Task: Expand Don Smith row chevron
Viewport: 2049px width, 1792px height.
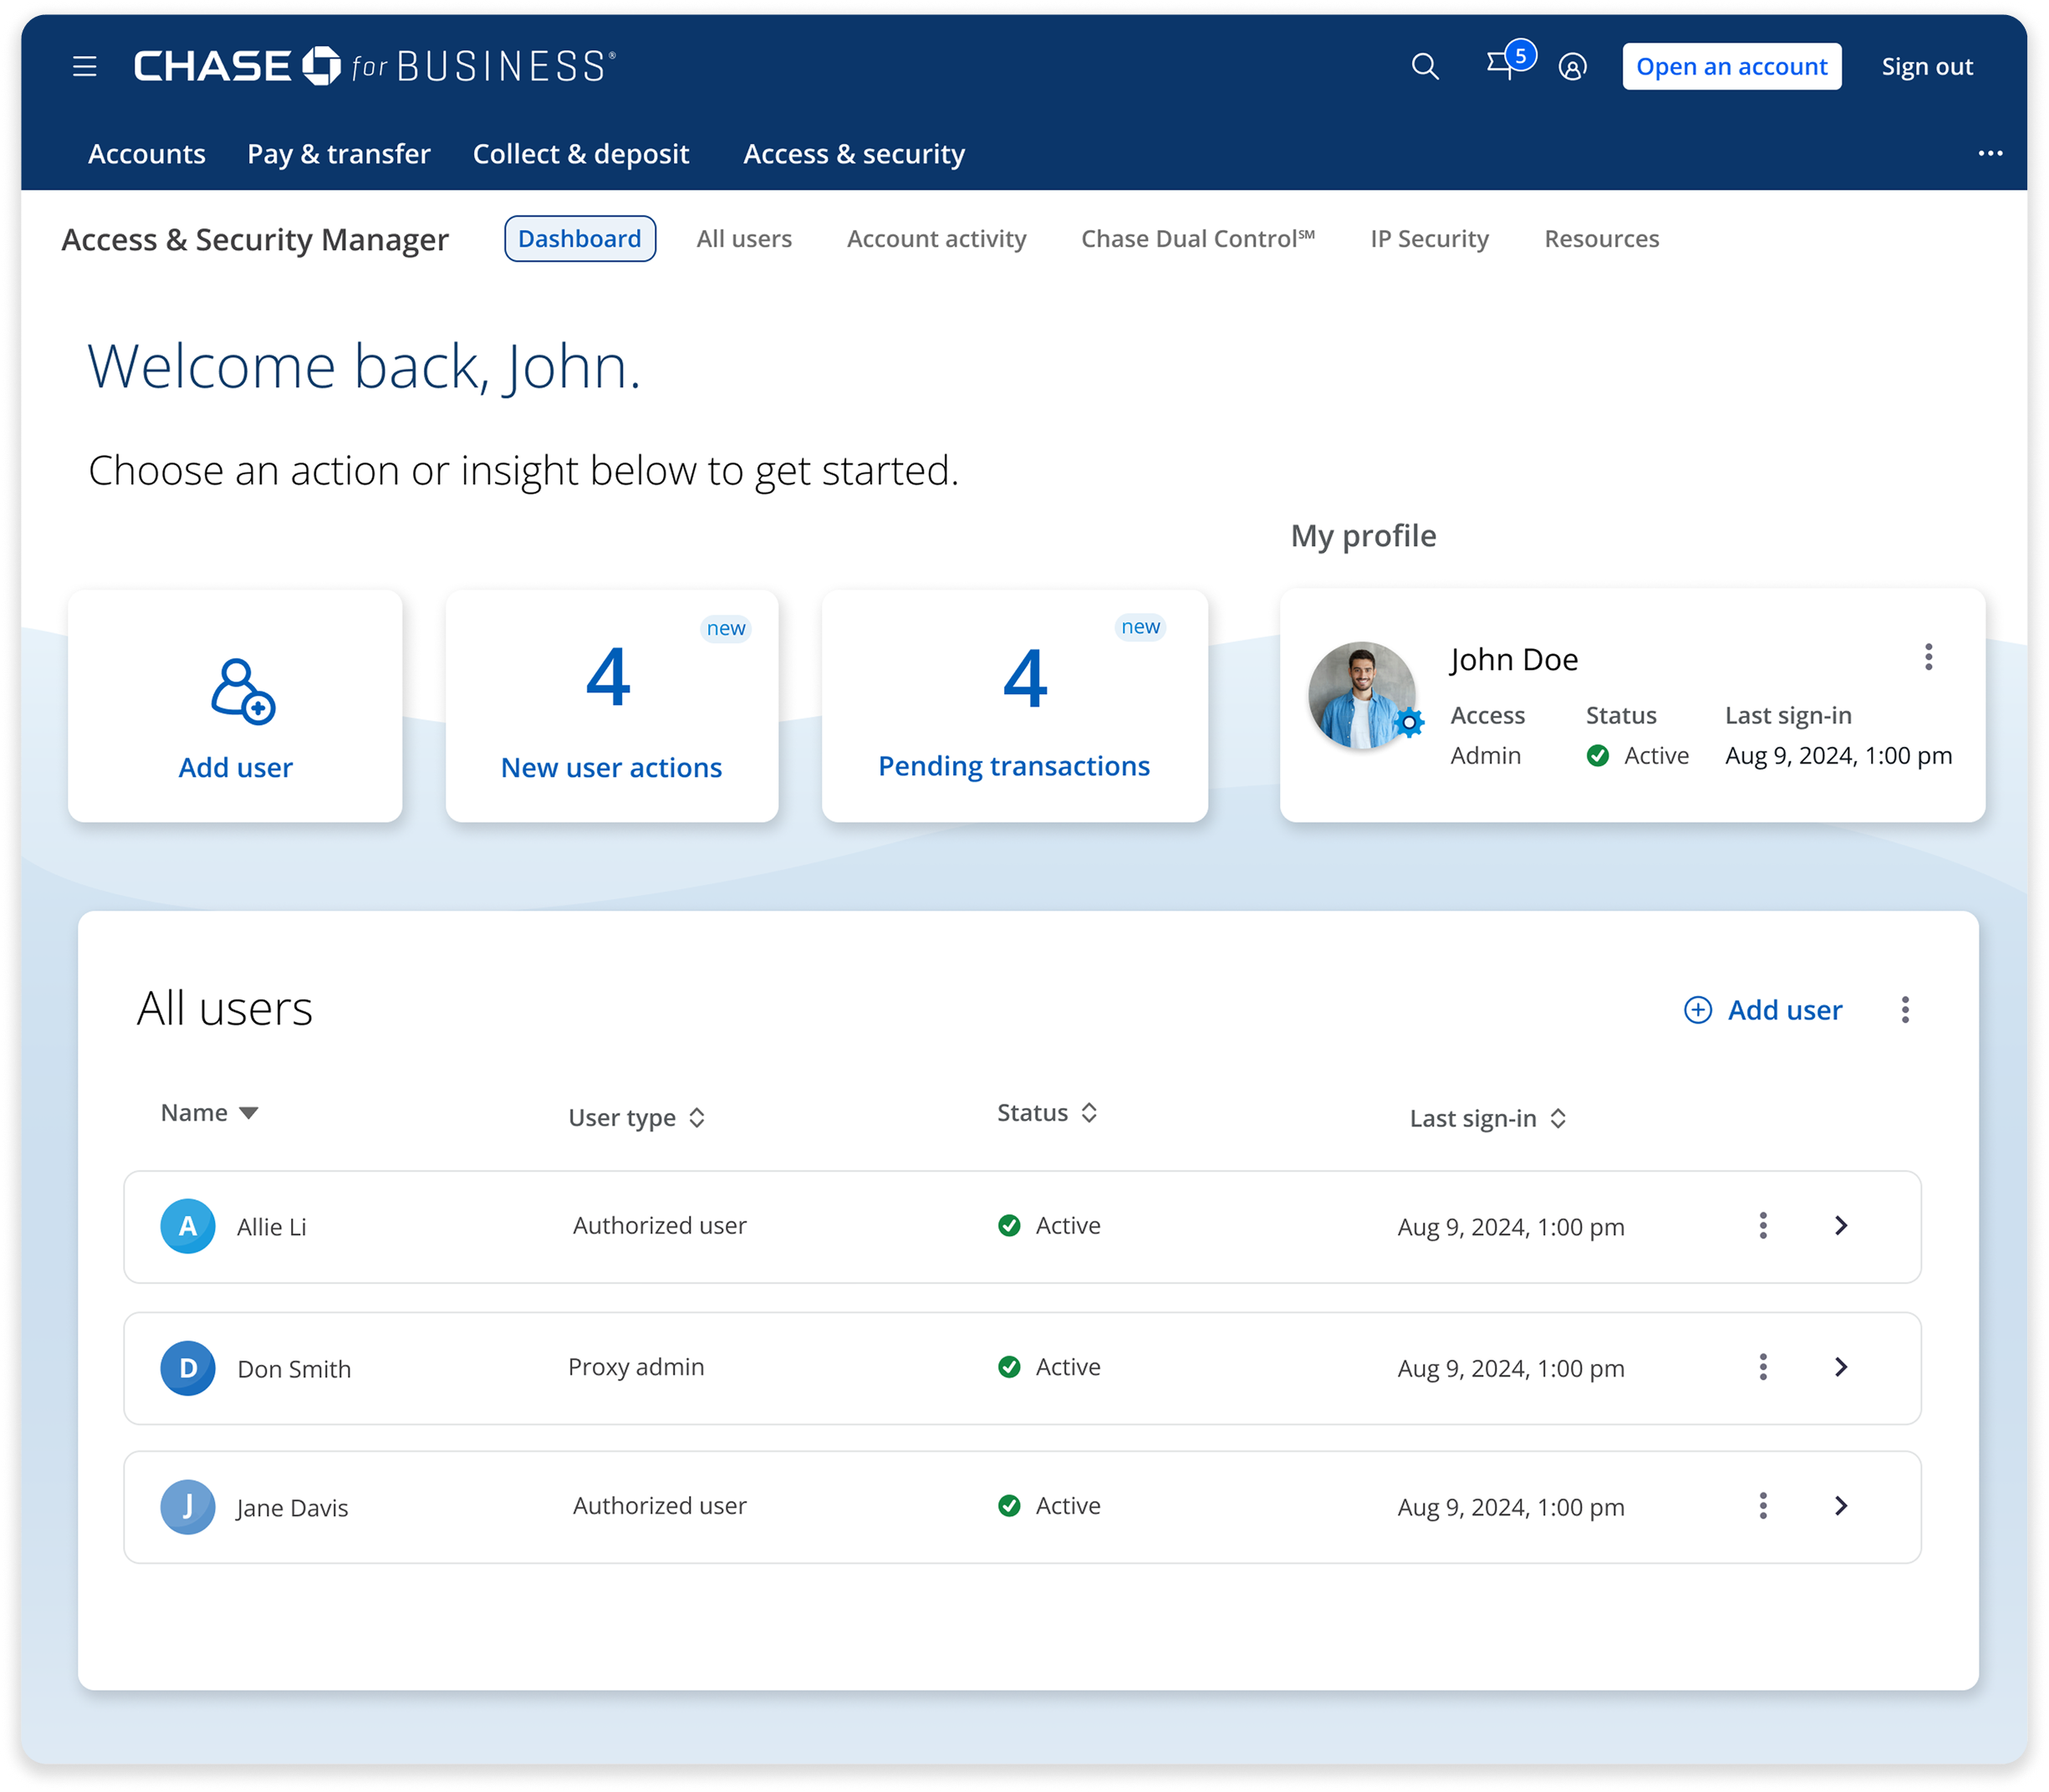Action: click(x=1841, y=1367)
